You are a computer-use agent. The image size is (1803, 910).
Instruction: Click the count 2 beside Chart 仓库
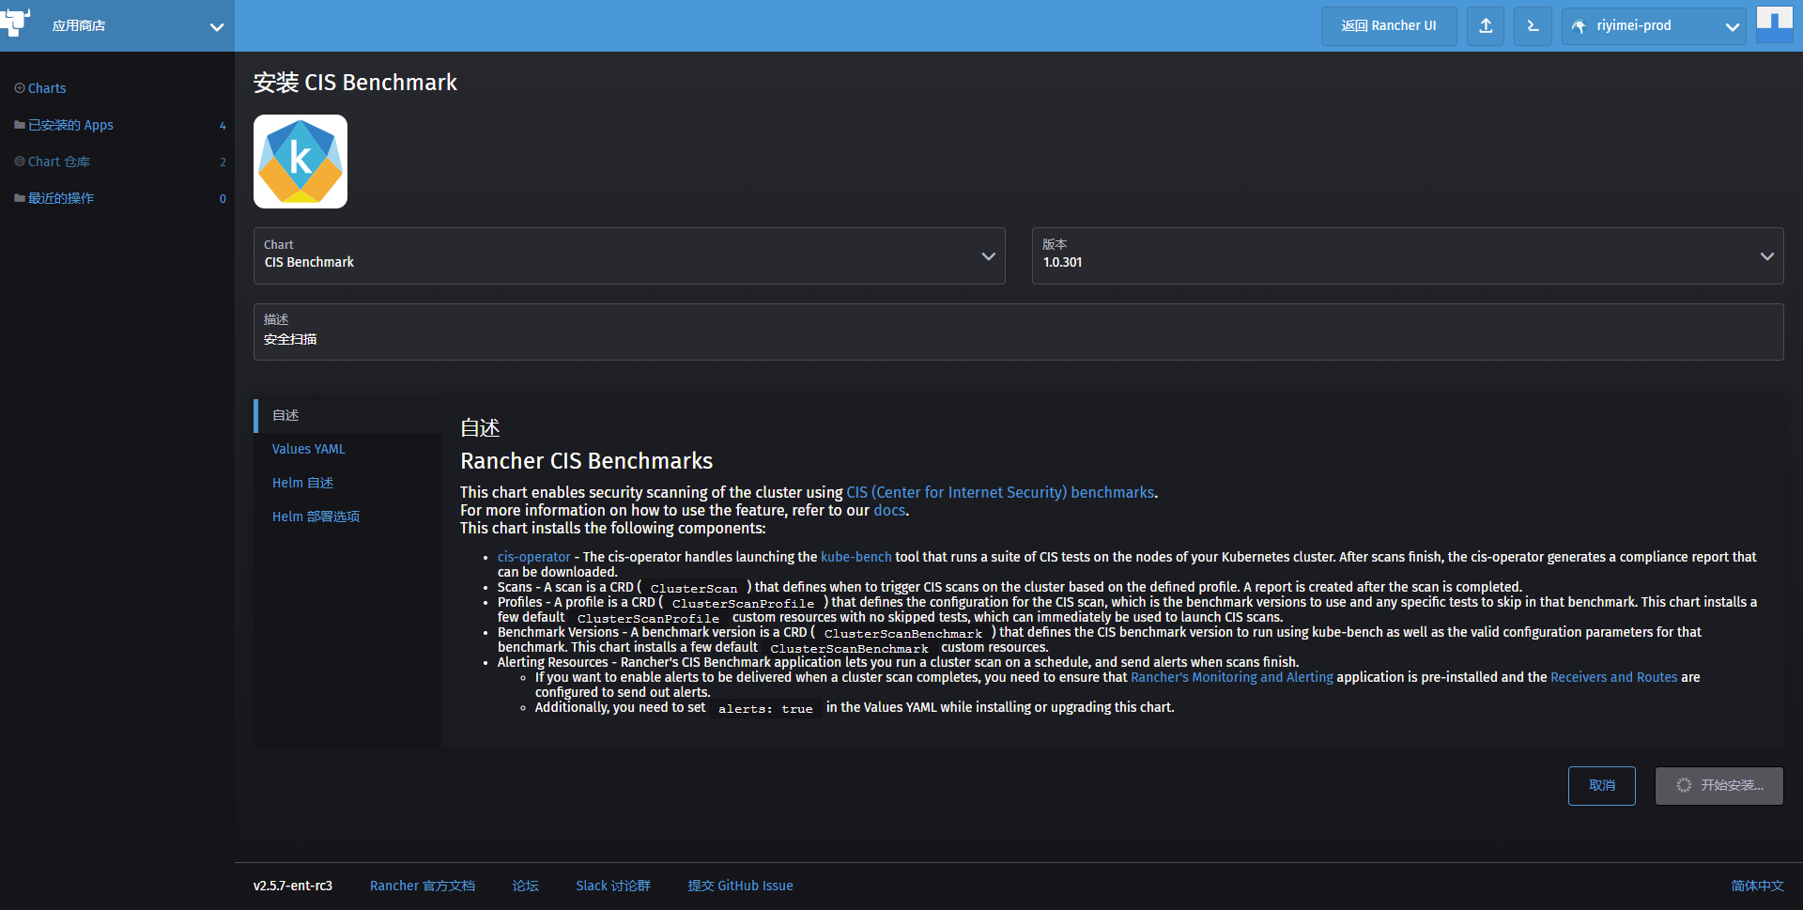point(223,162)
